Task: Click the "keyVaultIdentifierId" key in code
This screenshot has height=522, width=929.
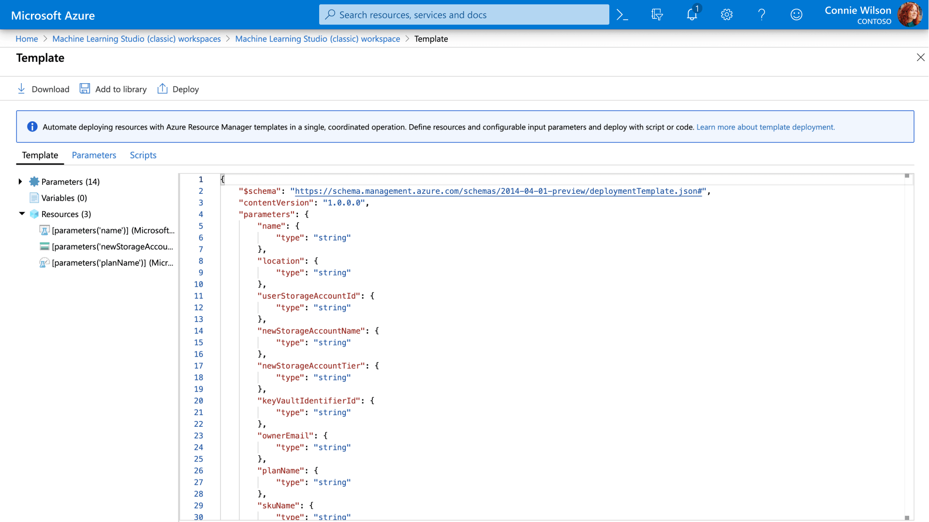Action: click(x=309, y=401)
